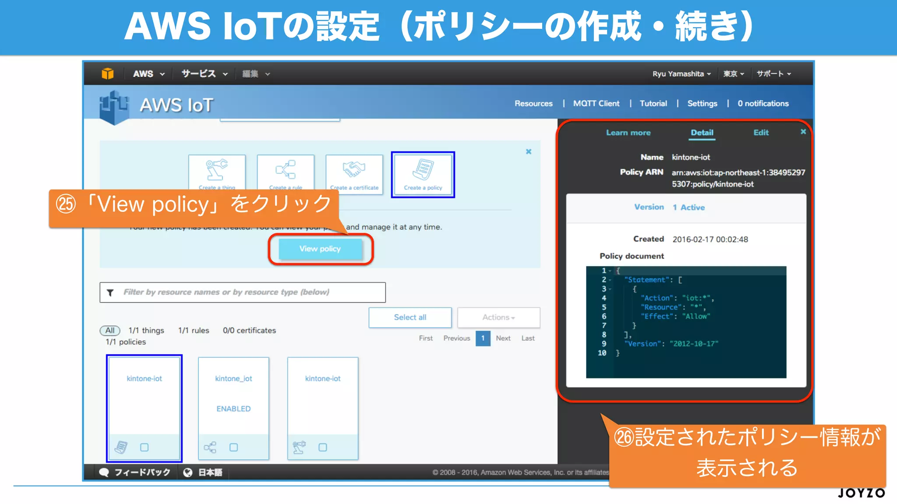Viewport: 897px width, 504px height.
Task: Open the Actions dropdown
Action: pyautogui.click(x=498, y=318)
